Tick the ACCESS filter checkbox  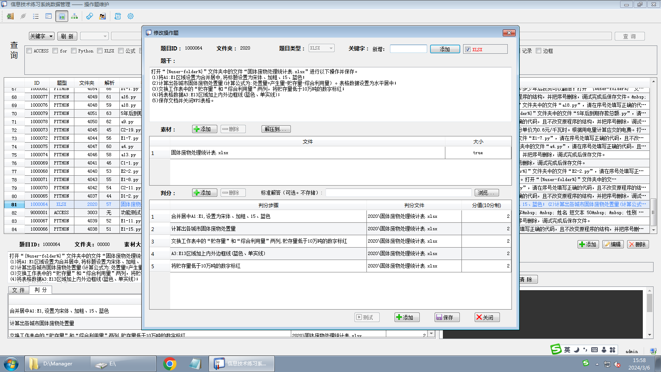click(x=29, y=51)
